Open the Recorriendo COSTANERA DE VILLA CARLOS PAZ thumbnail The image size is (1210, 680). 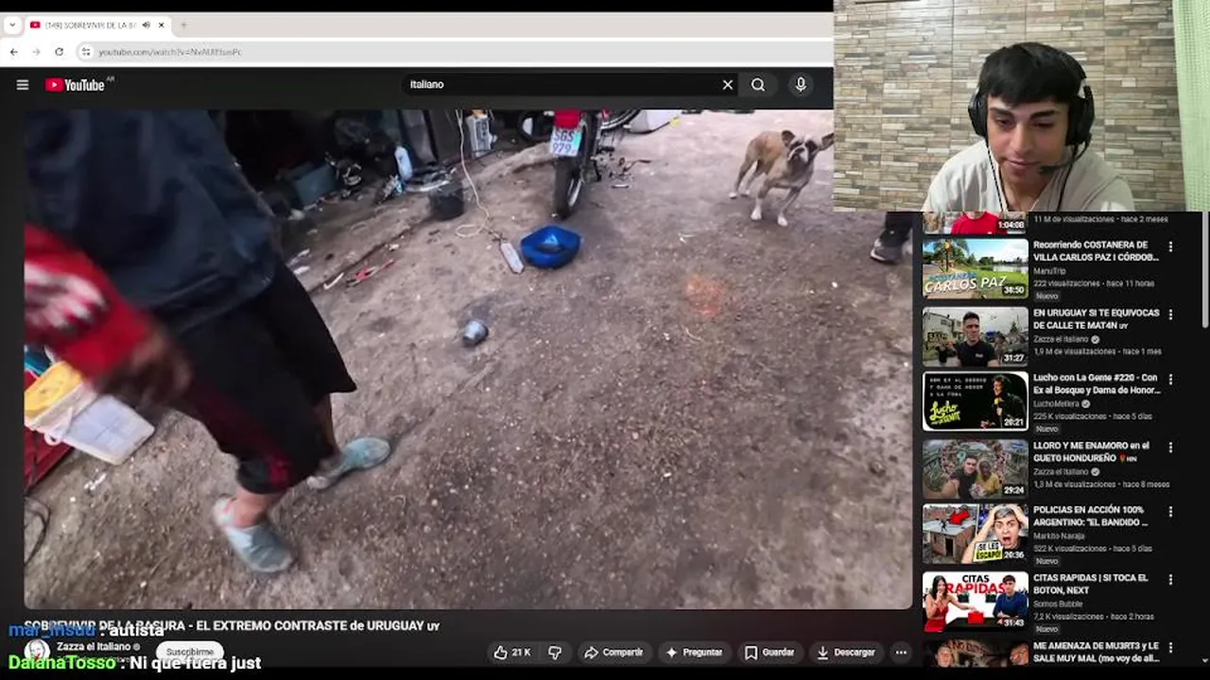[975, 268]
